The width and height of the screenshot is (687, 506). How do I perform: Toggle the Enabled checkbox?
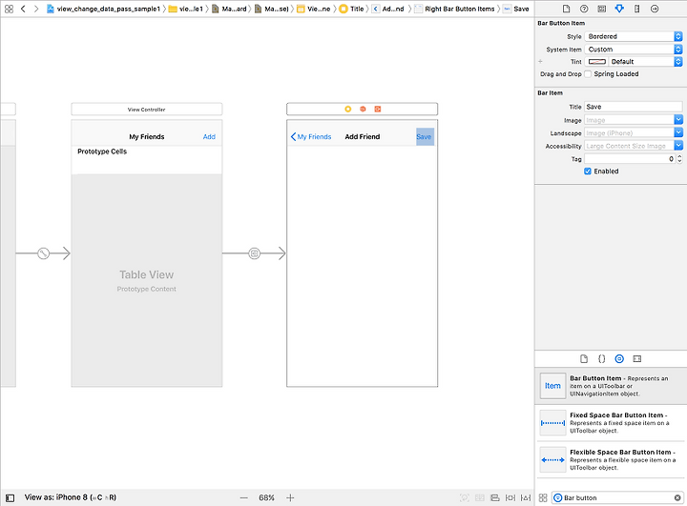588,172
